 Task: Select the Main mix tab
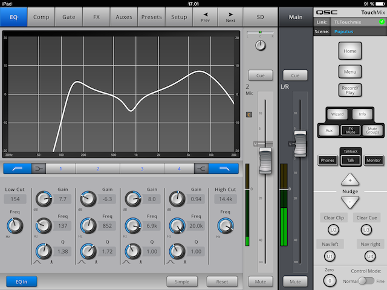click(296, 17)
